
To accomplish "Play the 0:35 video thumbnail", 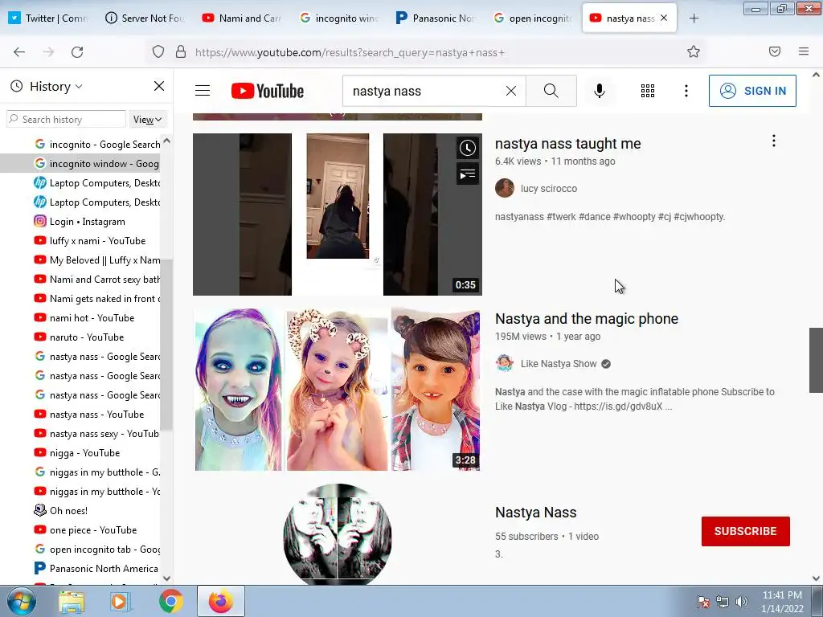I will [338, 214].
